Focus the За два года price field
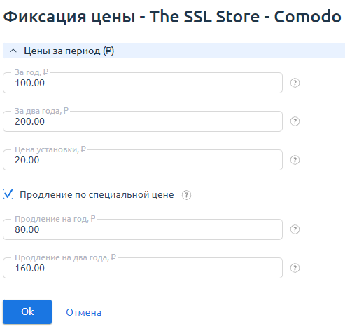Image resolution: width=345 pixels, height=329 pixels. click(x=143, y=121)
